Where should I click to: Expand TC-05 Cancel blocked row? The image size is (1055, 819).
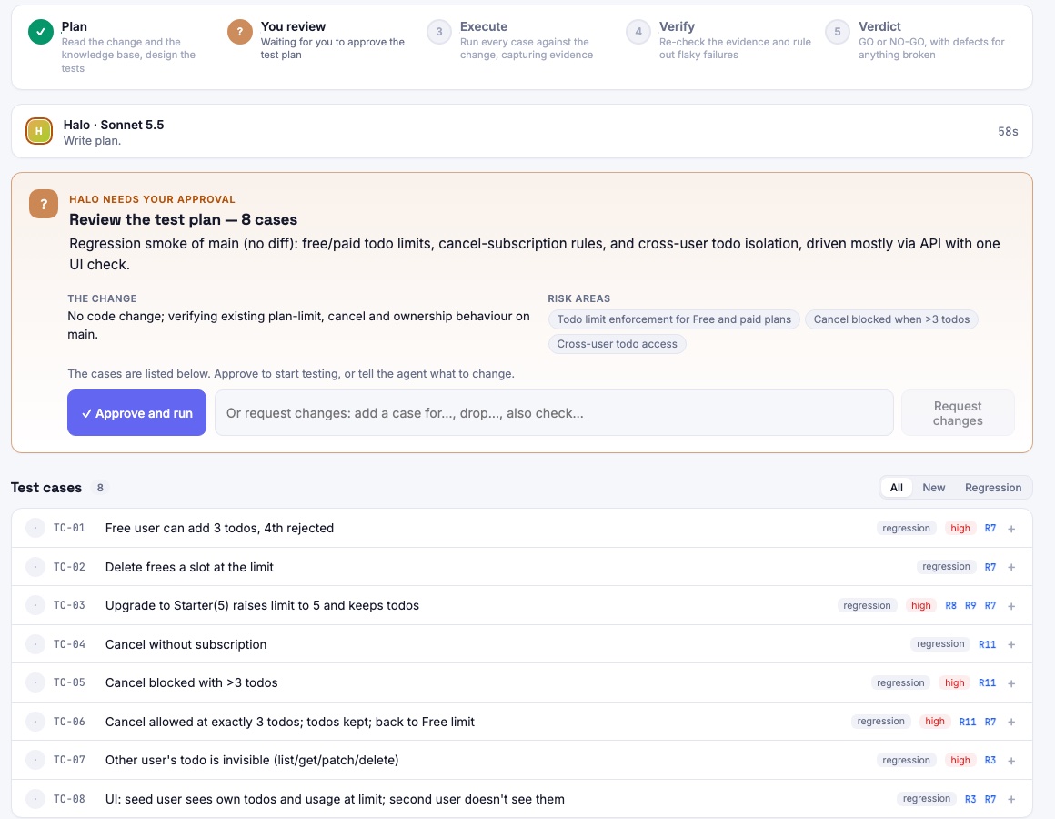point(1011,683)
